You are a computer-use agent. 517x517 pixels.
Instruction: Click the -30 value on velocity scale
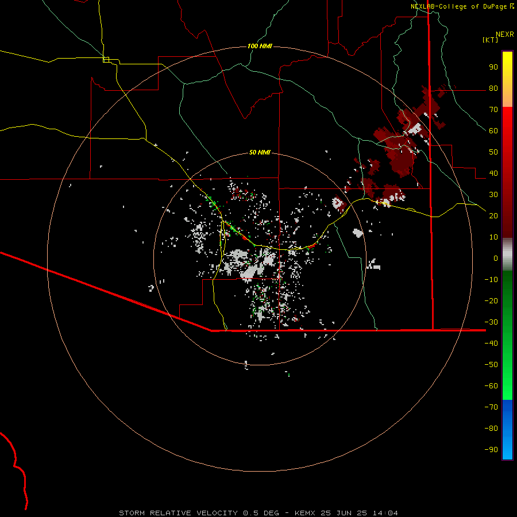click(x=491, y=322)
